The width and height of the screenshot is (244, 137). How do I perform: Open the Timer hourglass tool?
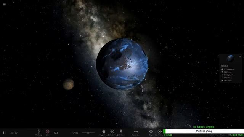coord(39,133)
